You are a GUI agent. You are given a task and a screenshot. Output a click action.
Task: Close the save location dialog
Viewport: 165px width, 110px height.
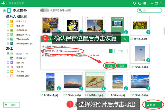(125, 39)
